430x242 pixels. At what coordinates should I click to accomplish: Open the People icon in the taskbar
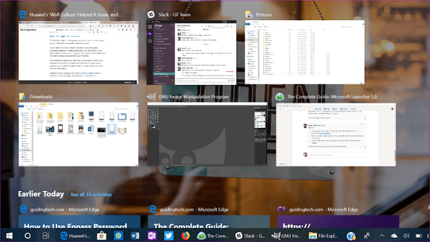[x=367, y=235]
